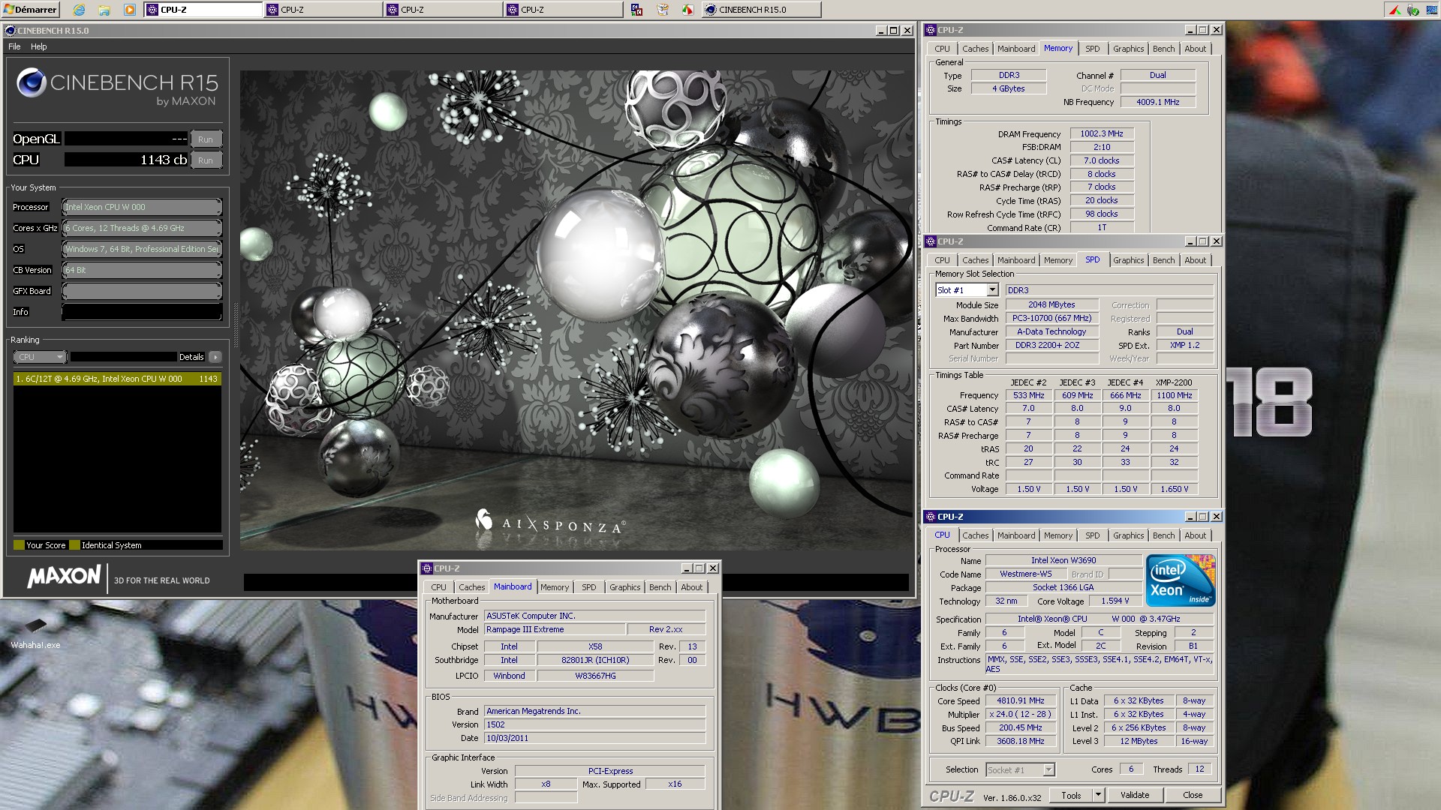The height and width of the screenshot is (810, 1441).
Task: Click the red-green triangle tray icon
Action: (1394, 10)
